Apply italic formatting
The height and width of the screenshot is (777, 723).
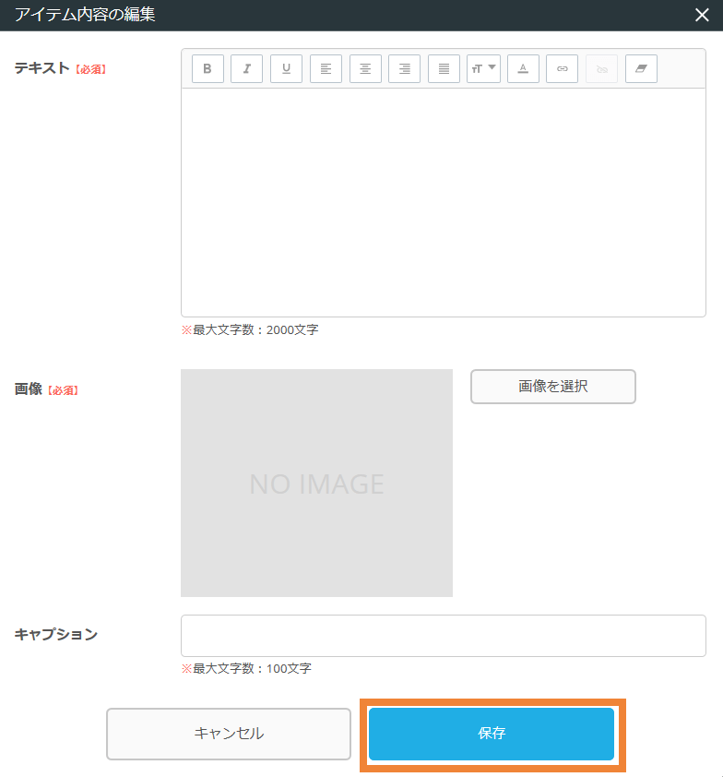[x=246, y=68]
